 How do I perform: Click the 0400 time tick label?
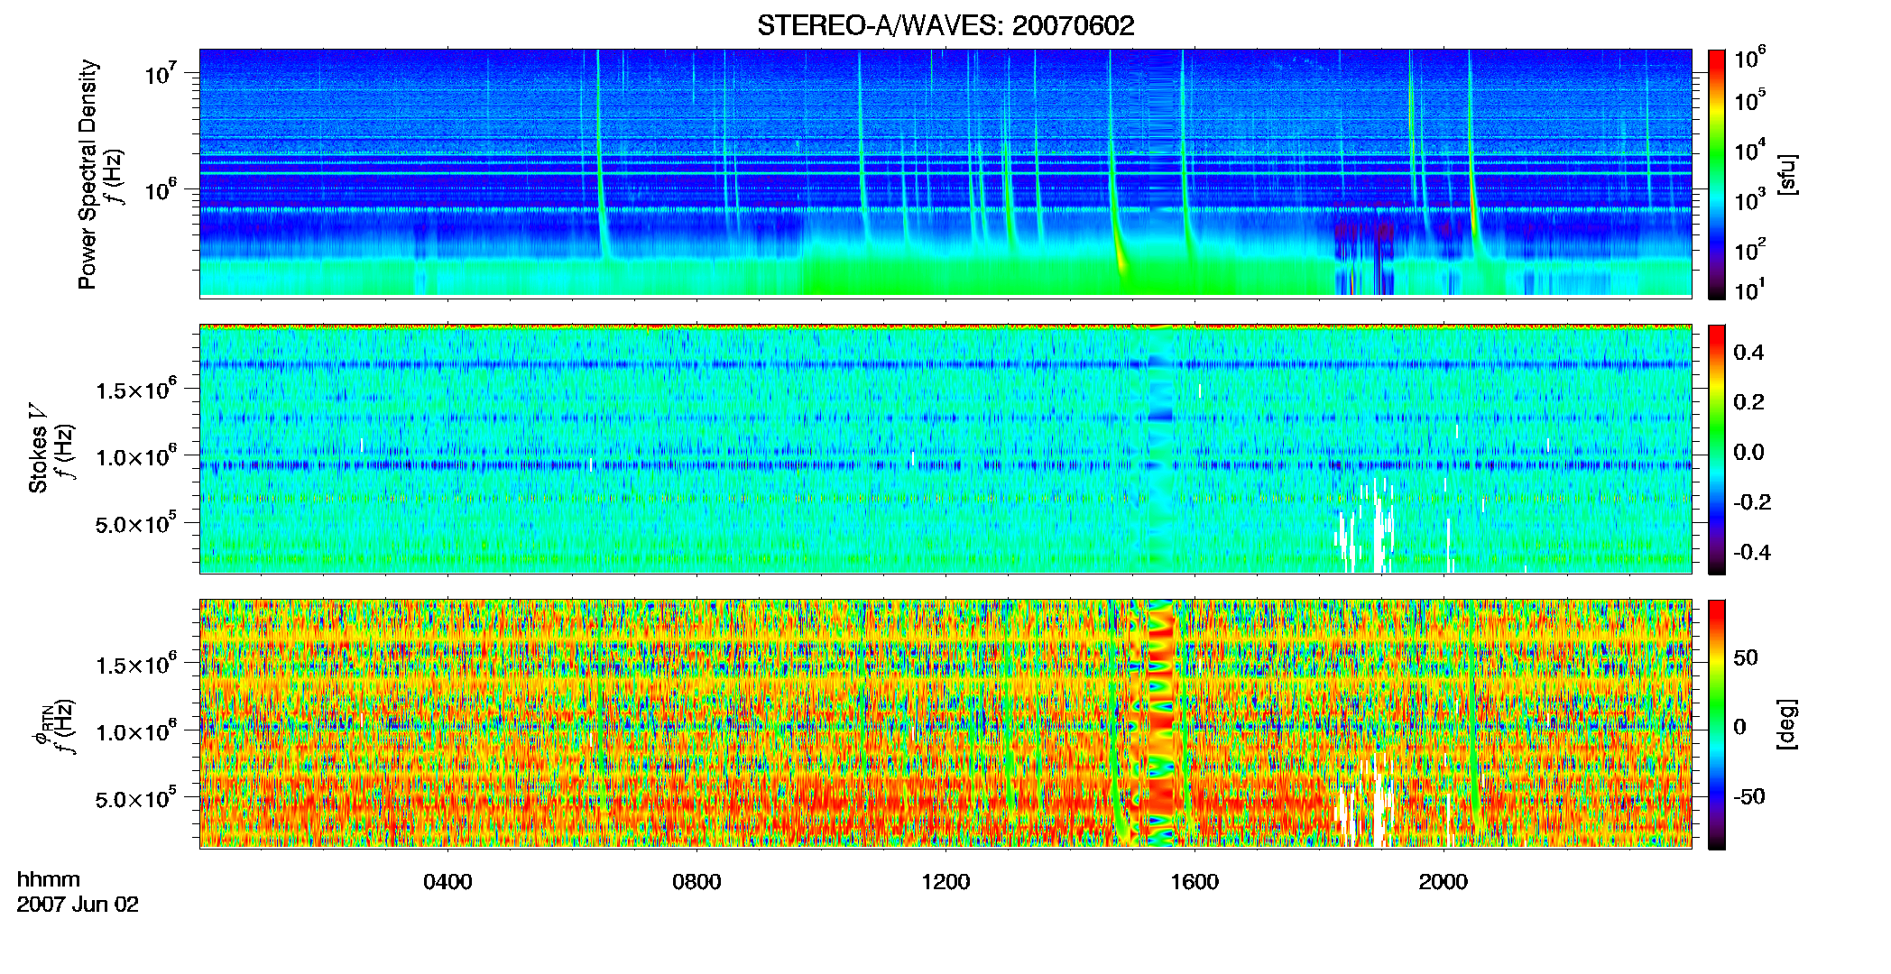(447, 882)
